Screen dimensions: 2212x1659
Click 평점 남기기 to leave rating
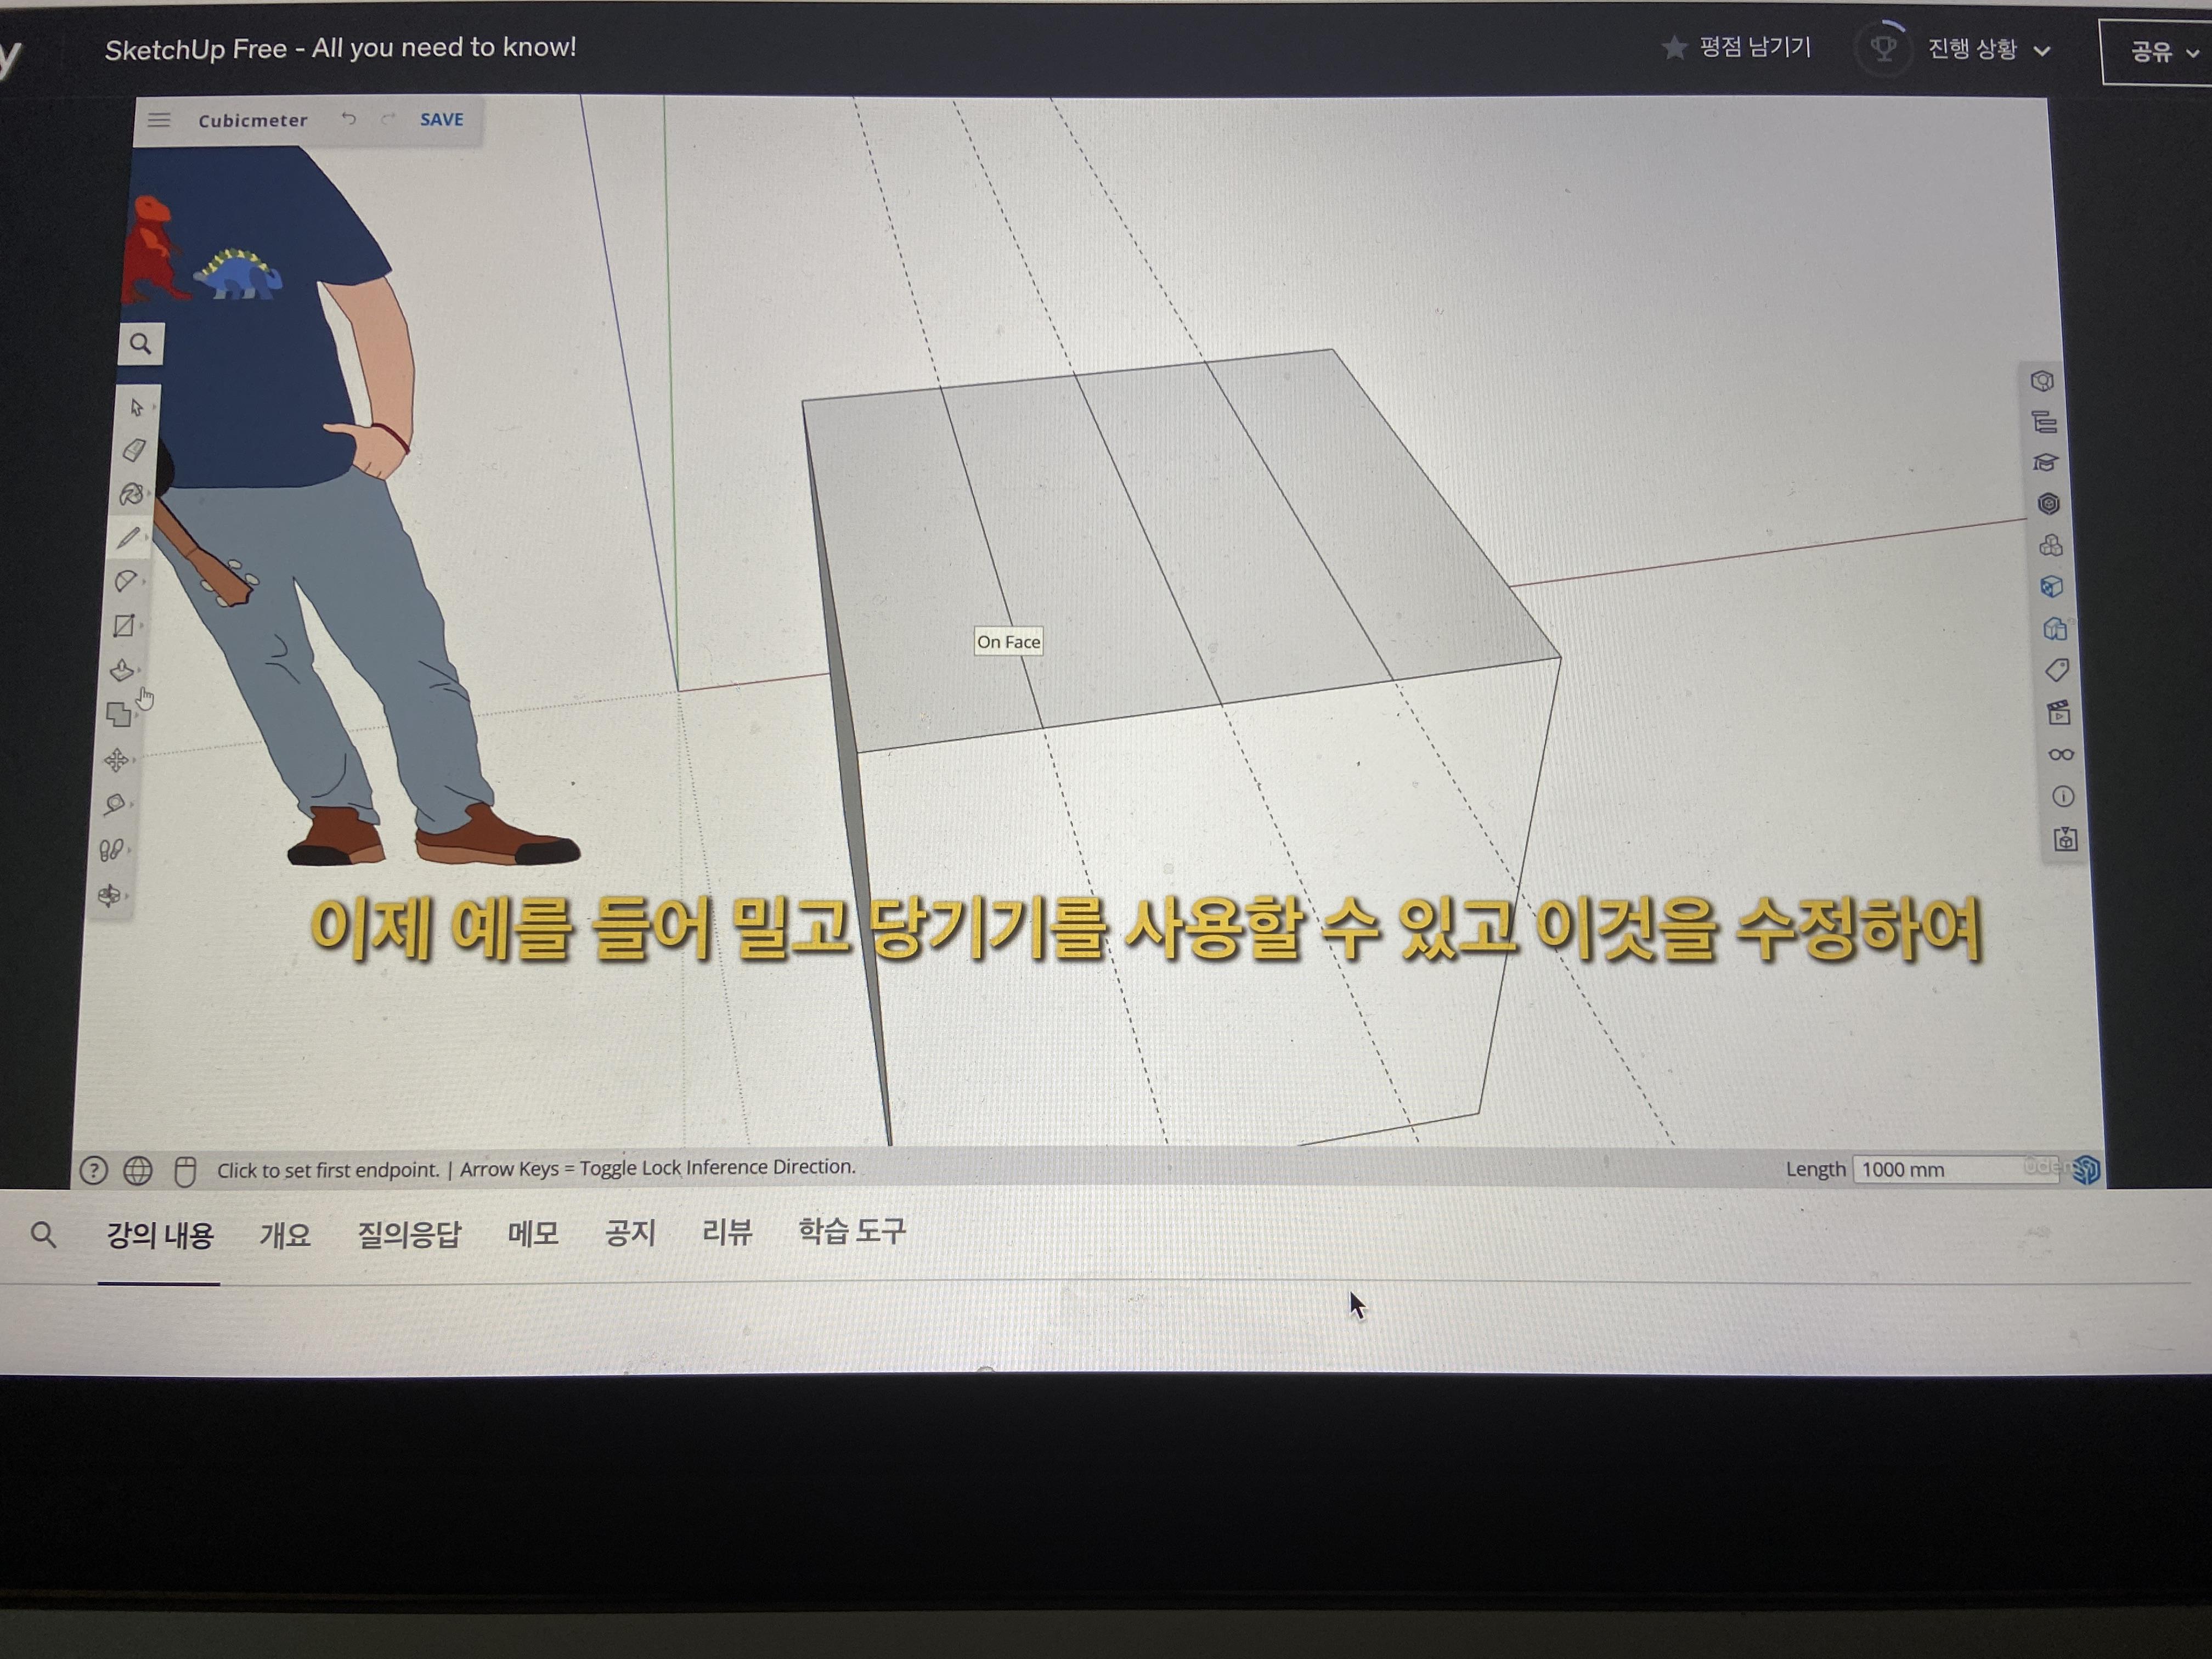pyautogui.click(x=1736, y=47)
